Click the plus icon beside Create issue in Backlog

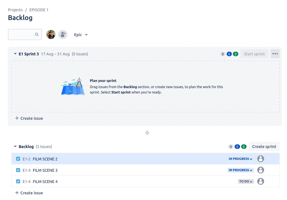tap(17, 193)
